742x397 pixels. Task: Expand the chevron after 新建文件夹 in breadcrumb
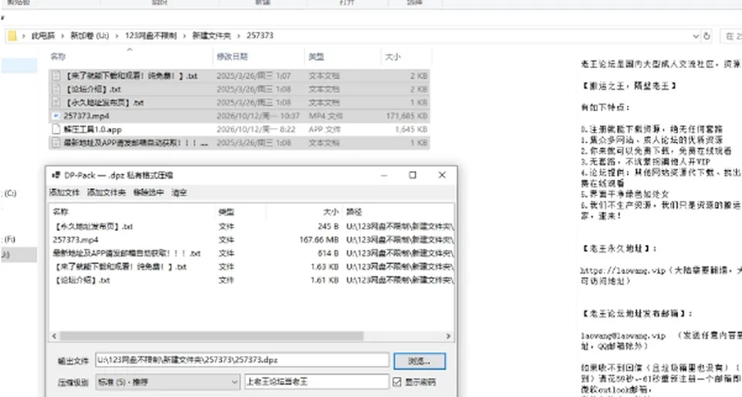(239, 36)
